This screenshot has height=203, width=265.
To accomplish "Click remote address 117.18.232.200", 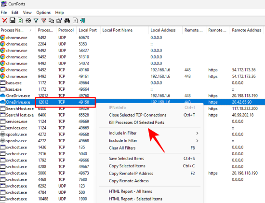I will pos(245,108).
